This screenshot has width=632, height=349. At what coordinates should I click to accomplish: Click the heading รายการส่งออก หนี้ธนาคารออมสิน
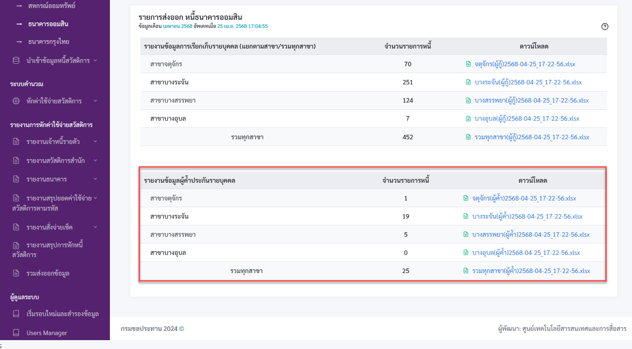coord(190,17)
